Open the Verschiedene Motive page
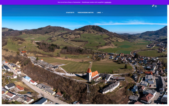169x106 pixels. (86, 12)
